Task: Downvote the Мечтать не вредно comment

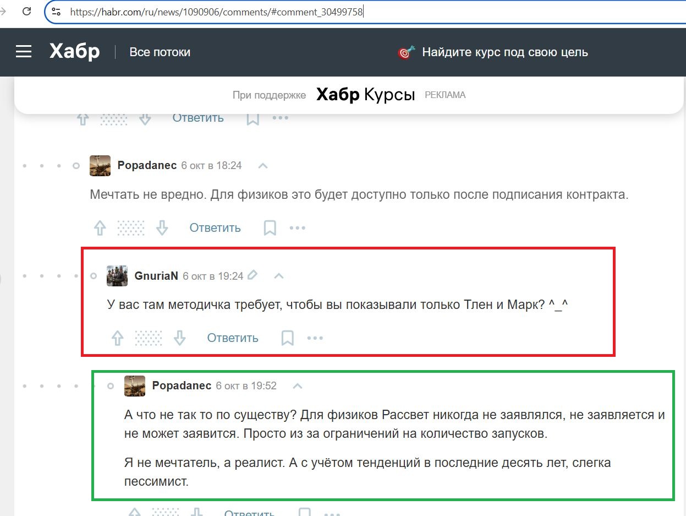Action: pos(162,228)
